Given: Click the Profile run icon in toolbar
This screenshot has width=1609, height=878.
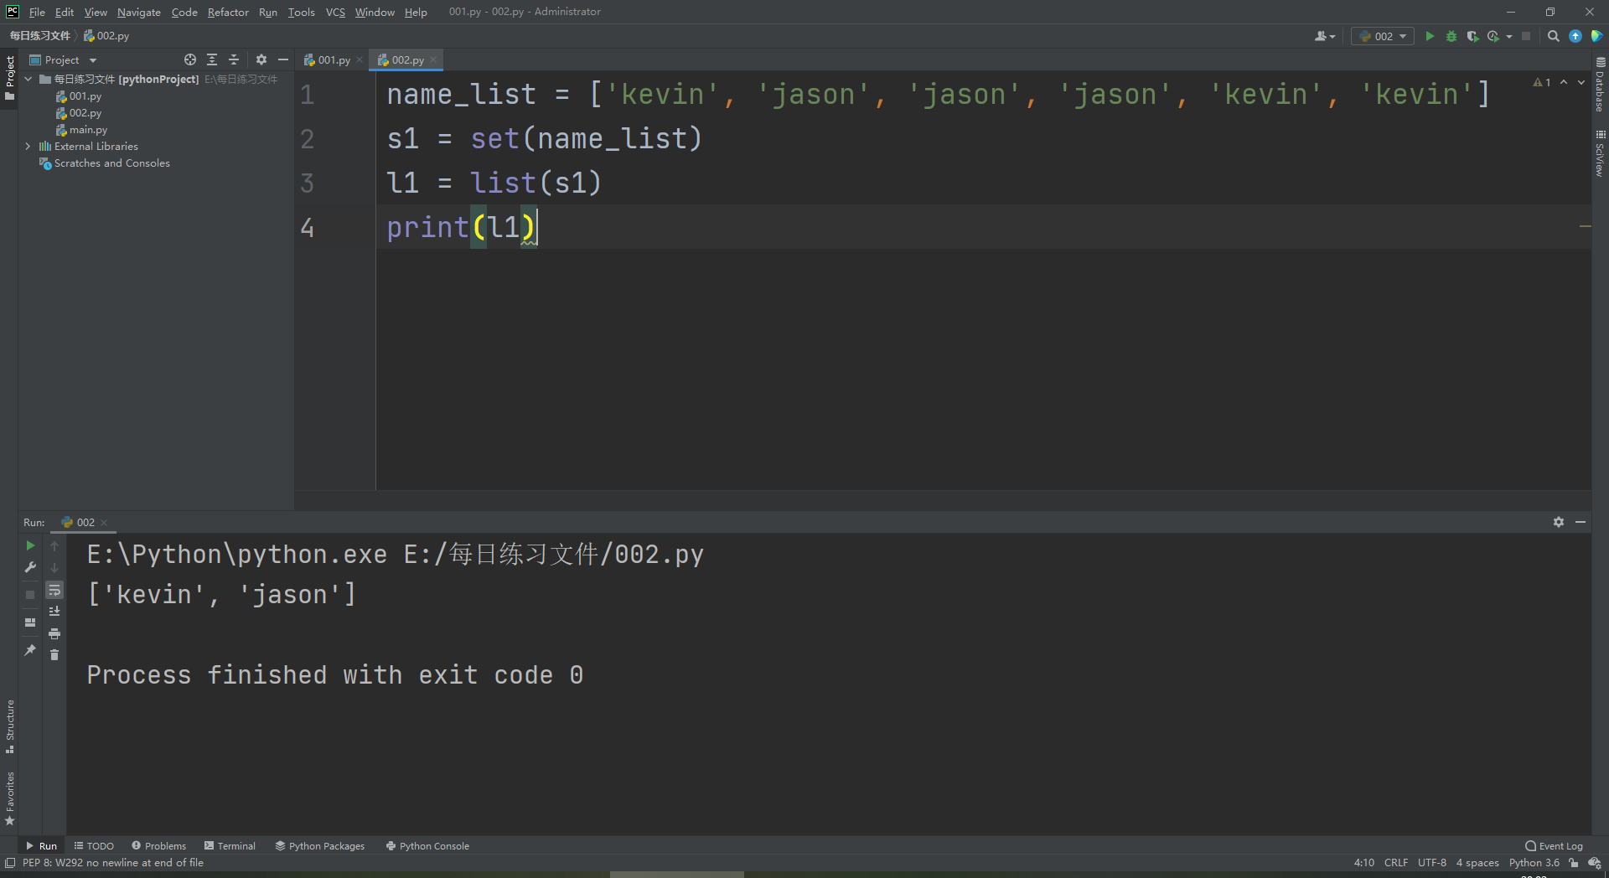Looking at the screenshot, I should (1493, 36).
